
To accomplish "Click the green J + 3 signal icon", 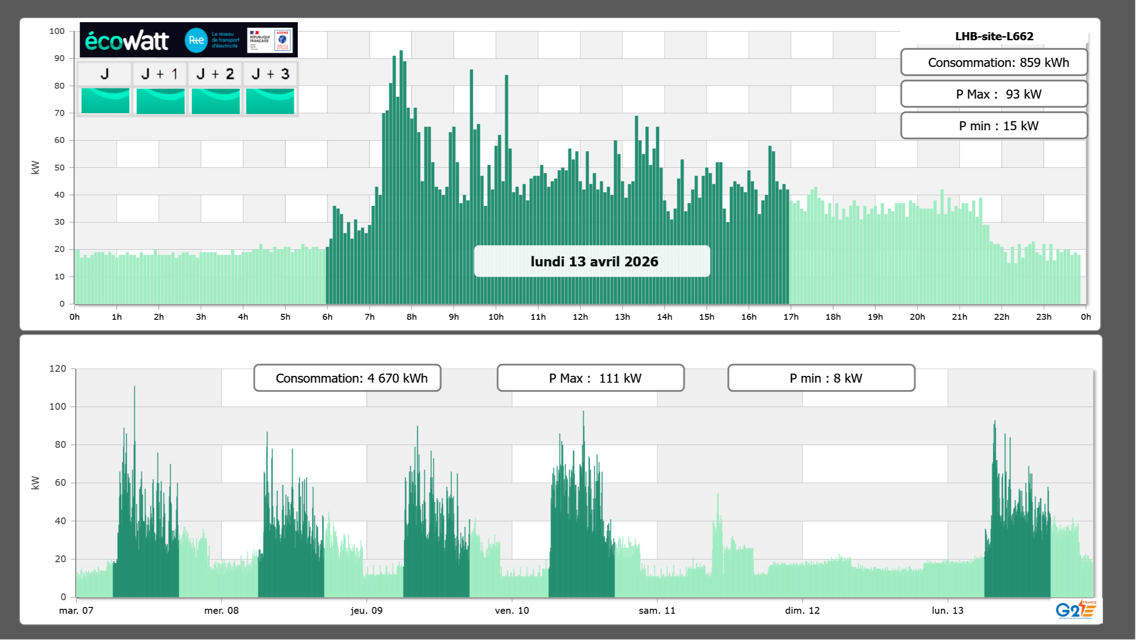I will coord(270,101).
